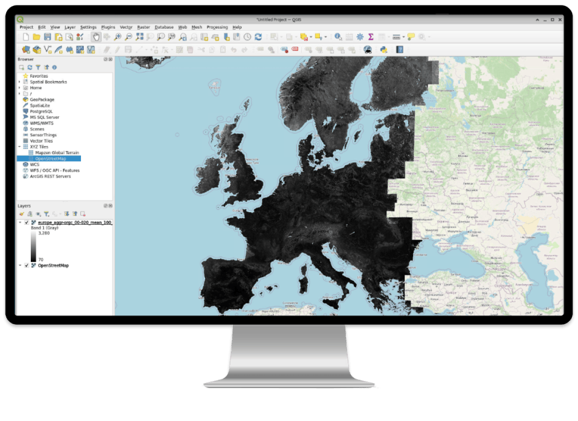This screenshot has width=578, height=421.
Task: Open a project using the yellow folder icon
Action: coord(37,37)
